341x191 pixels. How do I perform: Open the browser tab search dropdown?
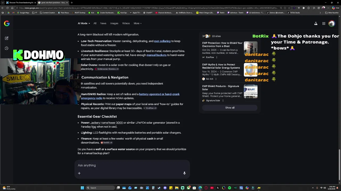click(3, 3)
